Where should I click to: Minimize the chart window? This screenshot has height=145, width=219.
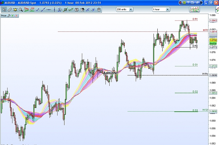(x=206, y=3)
